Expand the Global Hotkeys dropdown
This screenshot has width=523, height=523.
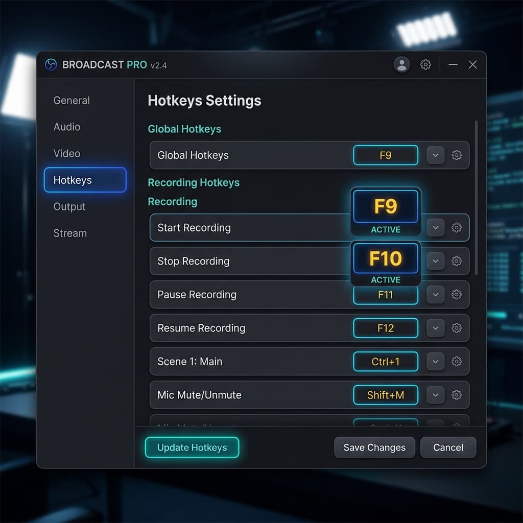pos(435,155)
